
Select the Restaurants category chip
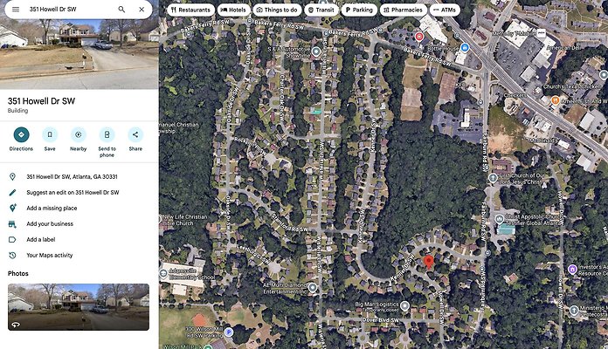coord(190,10)
